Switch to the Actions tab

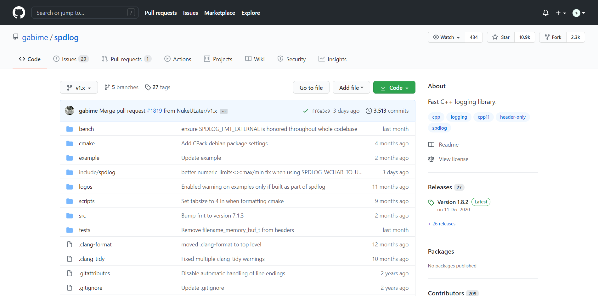pyautogui.click(x=178, y=59)
